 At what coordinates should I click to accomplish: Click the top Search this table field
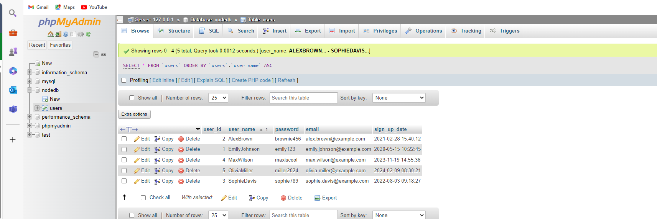pos(303,98)
